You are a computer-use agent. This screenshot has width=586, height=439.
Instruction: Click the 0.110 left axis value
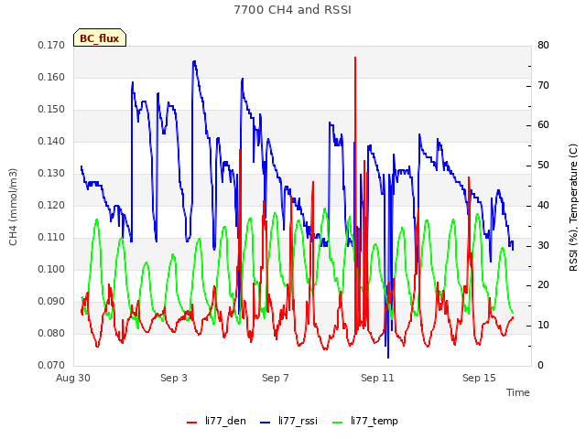click(51, 238)
